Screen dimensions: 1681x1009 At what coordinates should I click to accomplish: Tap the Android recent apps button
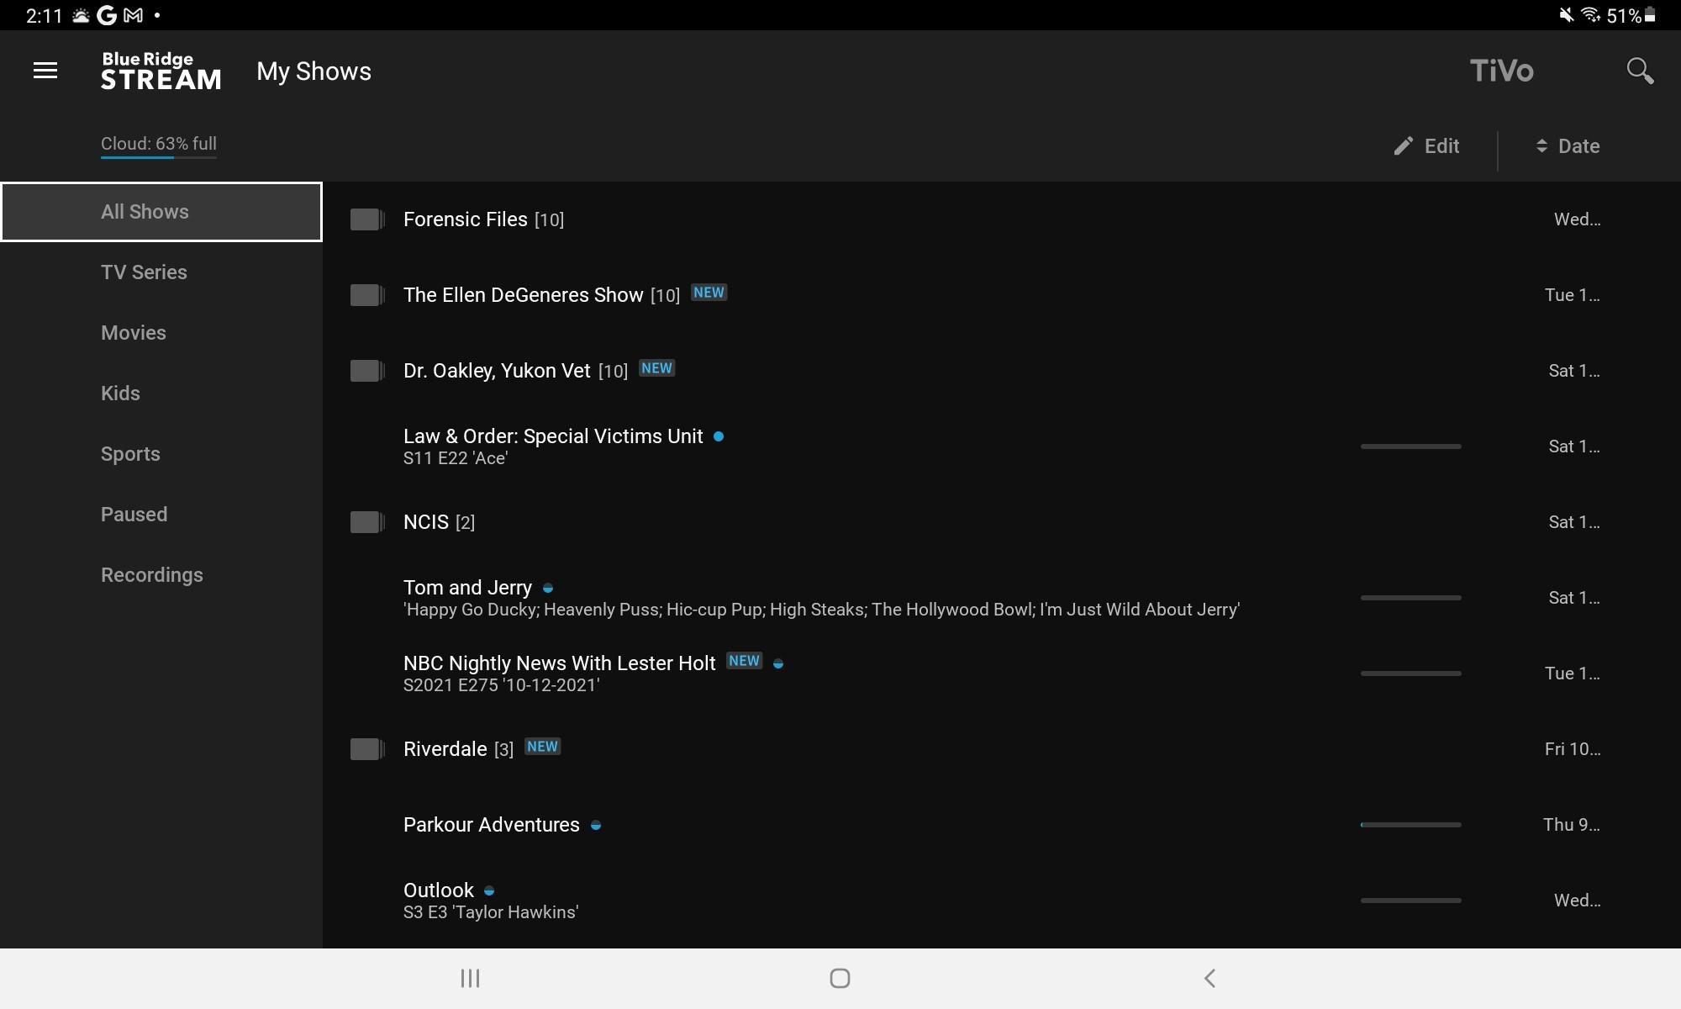click(x=470, y=978)
